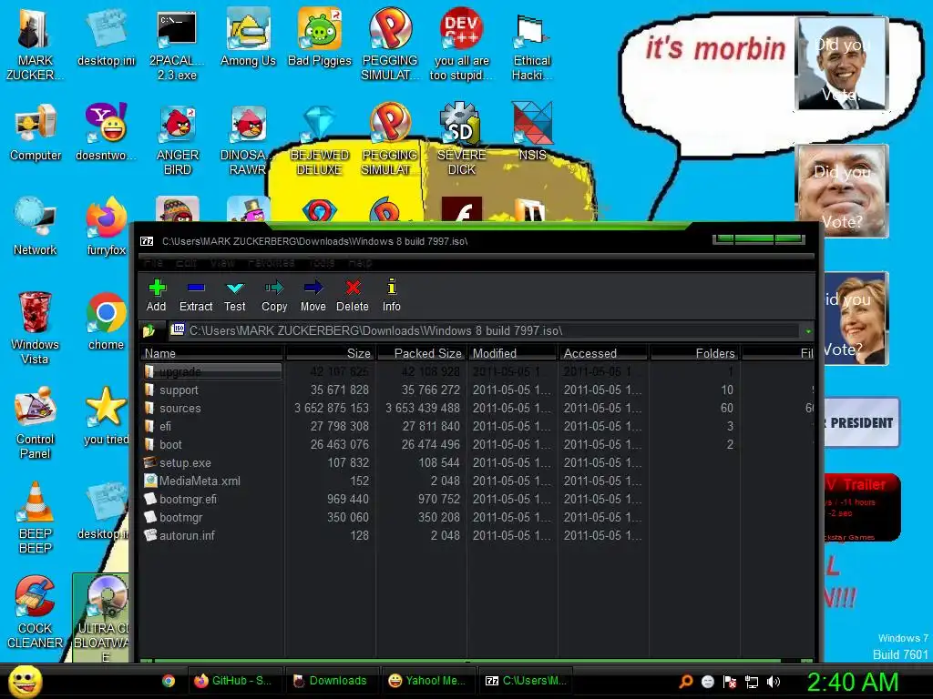The width and height of the screenshot is (933, 699).
Task: Open the Help menu in 7-Zip
Action: pos(360,263)
